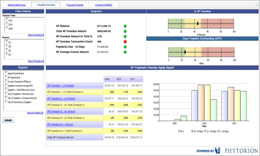Click the $112,684.10 AP Balance value
The height and width of the screenshot is (156, 260).
(104, 26)
